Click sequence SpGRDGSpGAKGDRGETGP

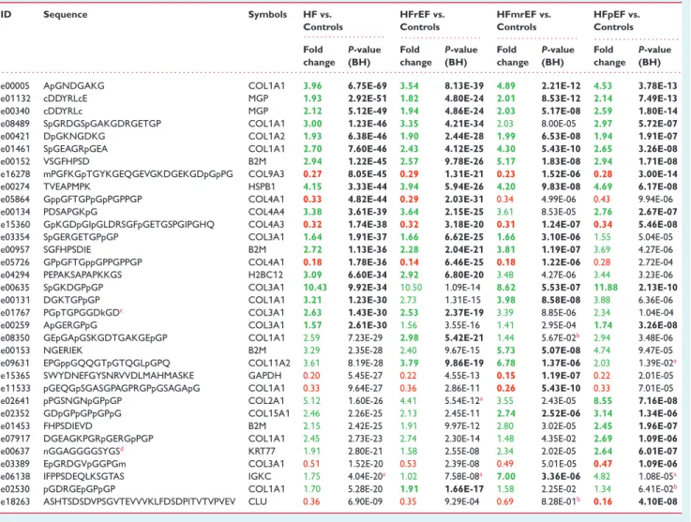[102, 124]
